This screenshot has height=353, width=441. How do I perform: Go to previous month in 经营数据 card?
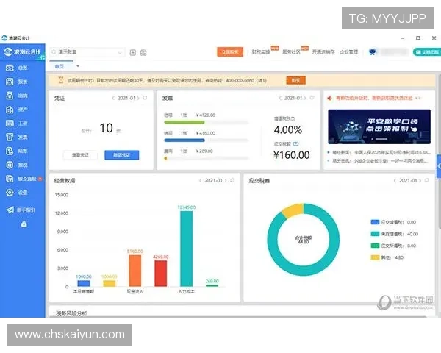point(201,181)
